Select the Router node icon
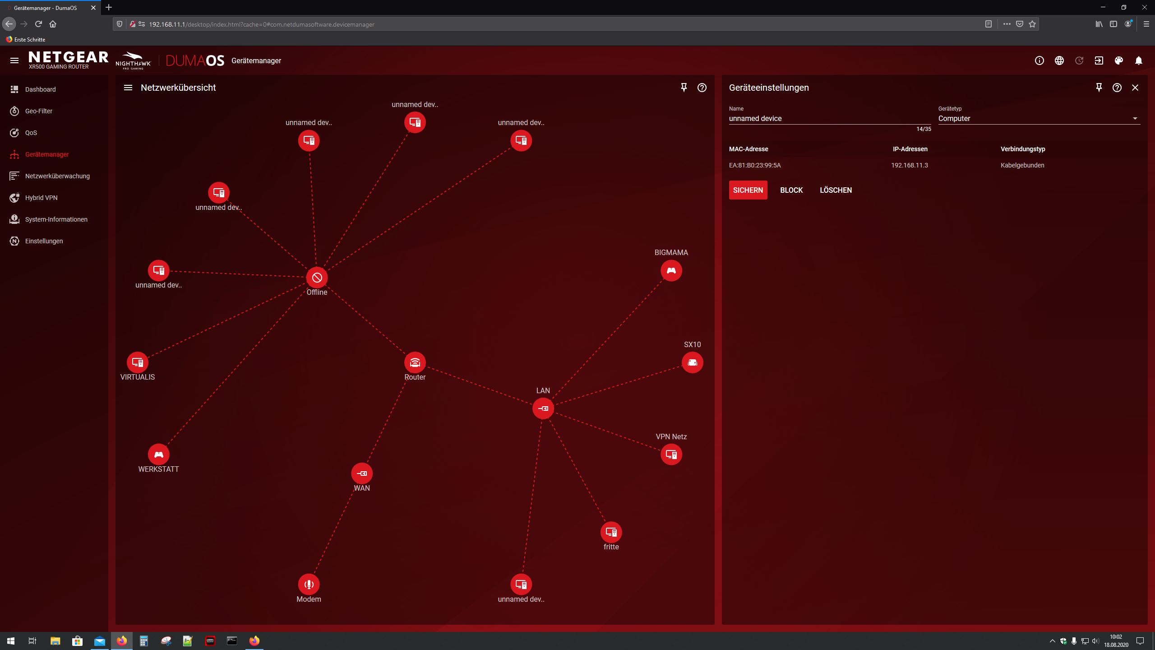The height and width of the screenshot is (650, 1155). click(x=415, y=362)
